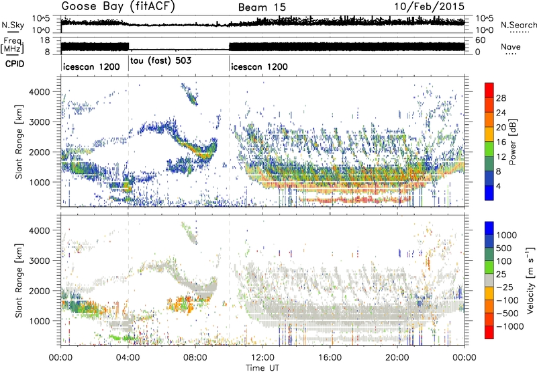Image resolution: width=537 pixels, height=372 pixels.
Task: Click the "04:00" time tick label
Action: tap(128, 358)
